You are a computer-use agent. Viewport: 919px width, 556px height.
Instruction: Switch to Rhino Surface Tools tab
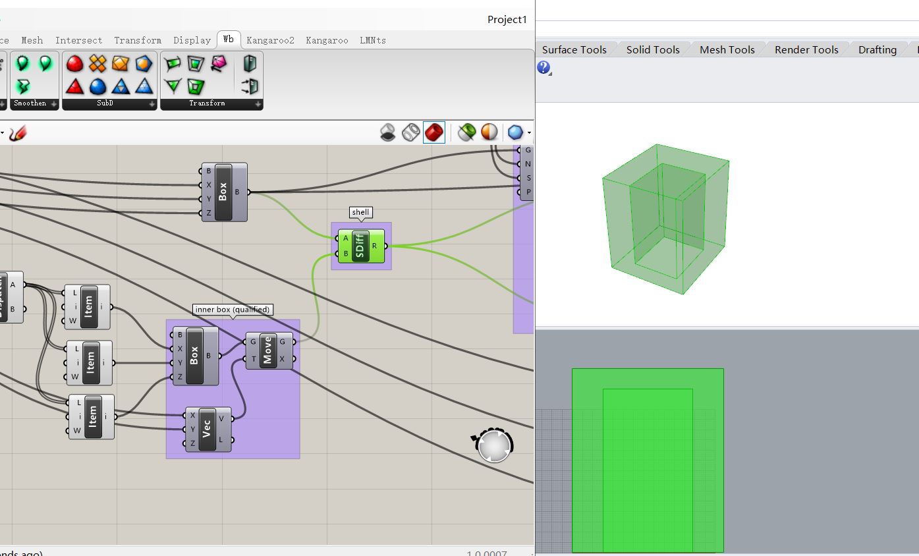(574, 49)
